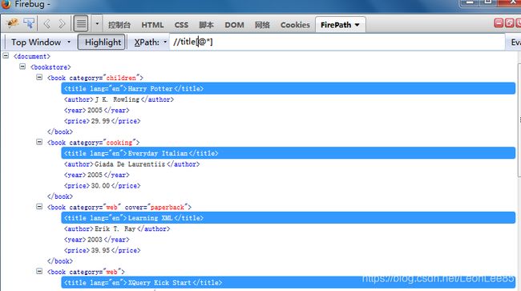
Task: Click the bookstore tag text
Action: 50,67
